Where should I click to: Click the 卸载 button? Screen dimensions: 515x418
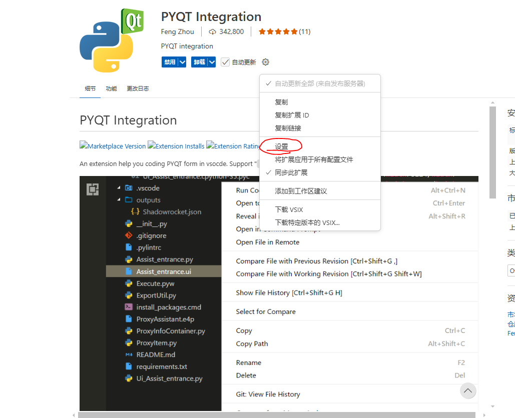point(199,62)
